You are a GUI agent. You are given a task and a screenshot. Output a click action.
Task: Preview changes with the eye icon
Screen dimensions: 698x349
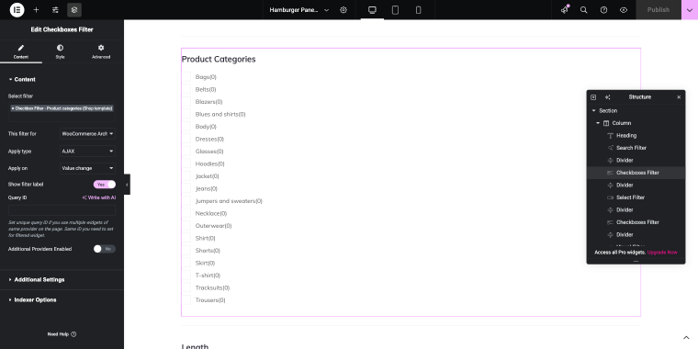click(x=624, y=10)
